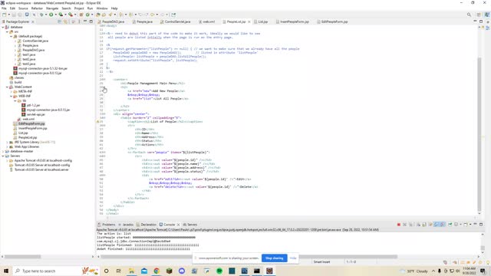
Task: Click the editor vertical scrollbar
Action: (479, 135)
